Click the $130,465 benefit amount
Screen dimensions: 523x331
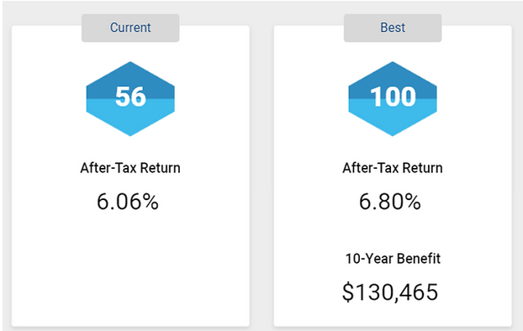390,292
